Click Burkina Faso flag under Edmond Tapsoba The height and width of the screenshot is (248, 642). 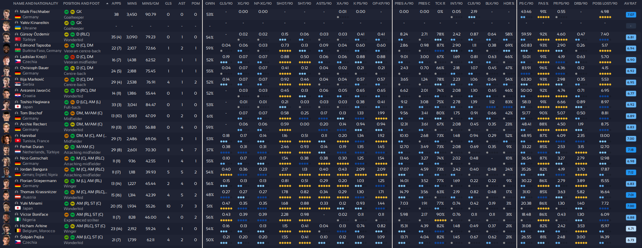[18, 51]
